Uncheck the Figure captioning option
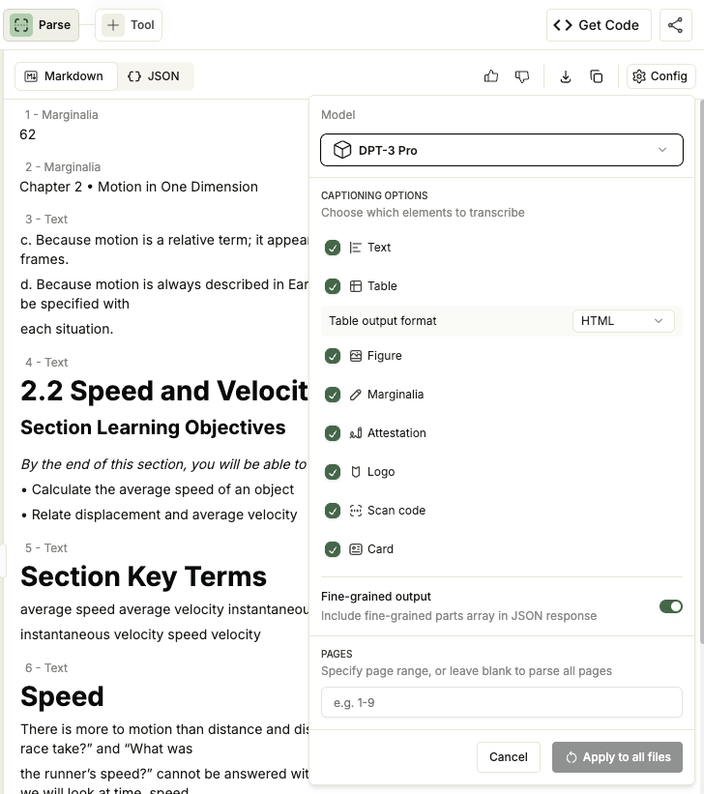This screenshot has height=794, width=704. 333,356
